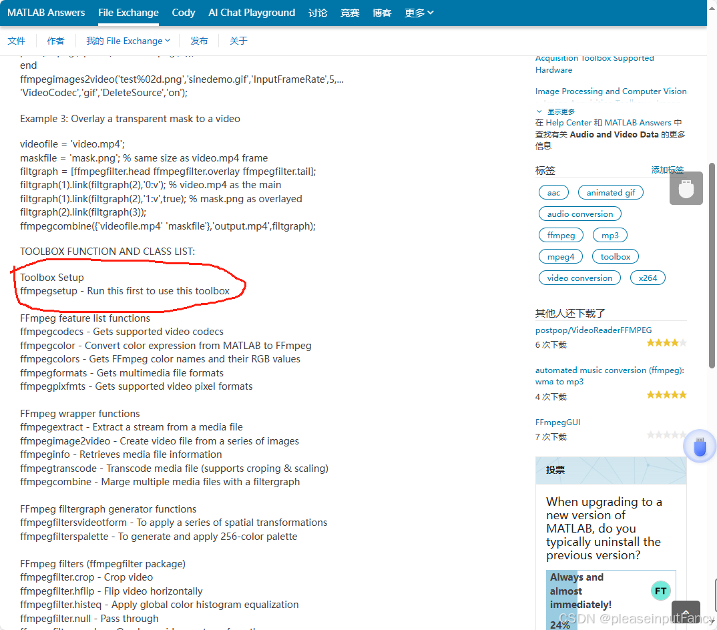Viewport: 717px width, 630px height.
Task: Select the mpeg4 tag
Action: 561,256
